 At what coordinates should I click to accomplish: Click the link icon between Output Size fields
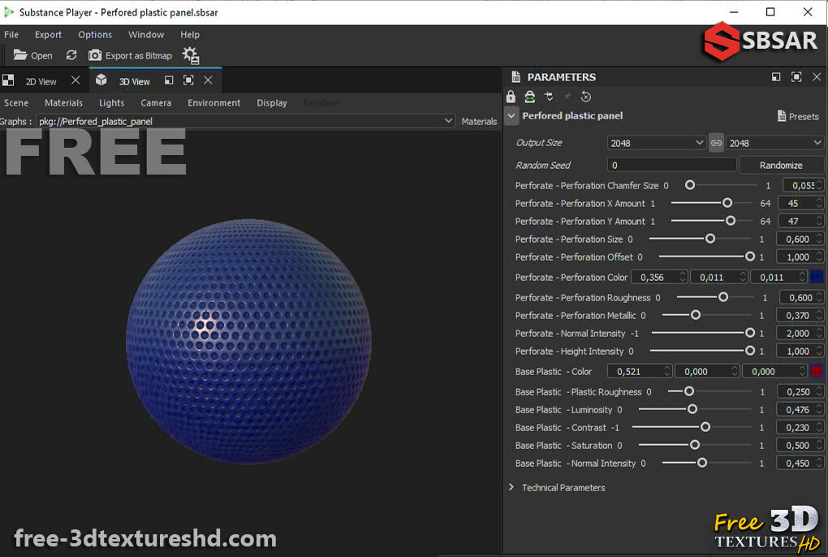coord(716,143)
